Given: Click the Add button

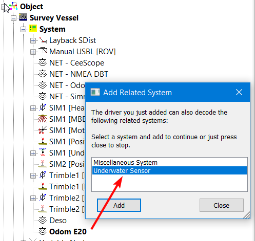Looking at the screenshot, I should [119, 205].
